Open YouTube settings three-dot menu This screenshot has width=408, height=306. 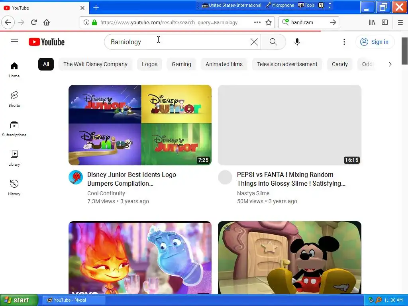[344, 42]
